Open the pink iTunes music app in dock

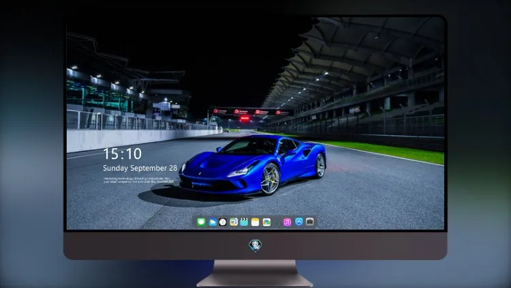click(287, 222)
